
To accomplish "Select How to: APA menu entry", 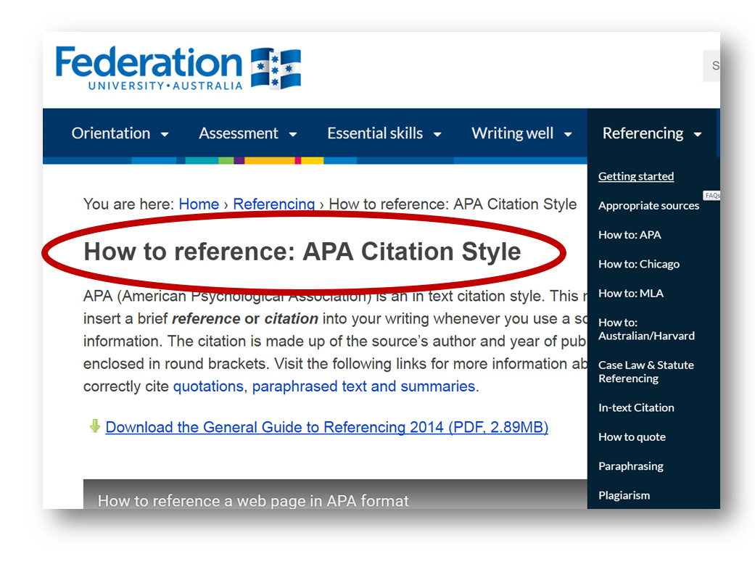I will (x=630, y=235).
